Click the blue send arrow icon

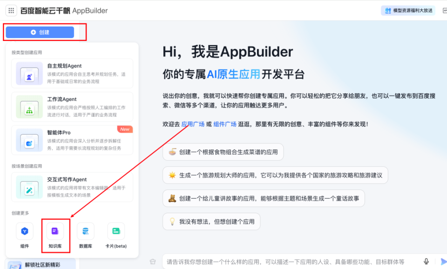(x=443, y=262)
